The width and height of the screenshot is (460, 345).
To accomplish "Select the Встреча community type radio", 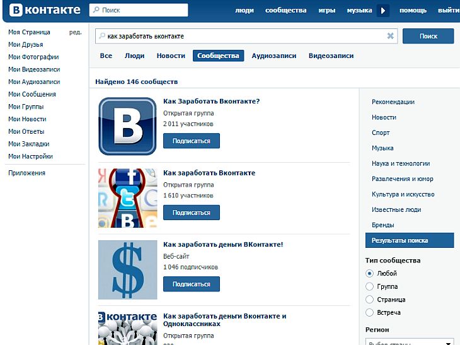I will click(x=370, y=312).
